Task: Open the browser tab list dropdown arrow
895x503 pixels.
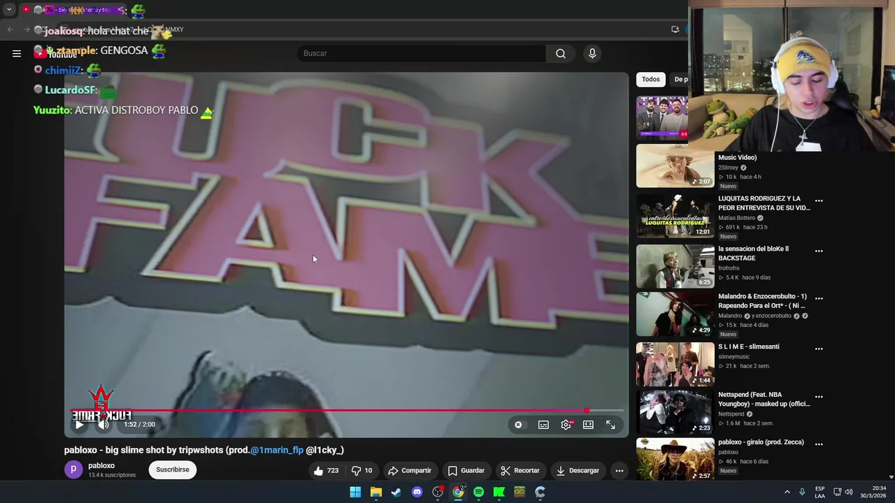Action: tap(9, 10)
